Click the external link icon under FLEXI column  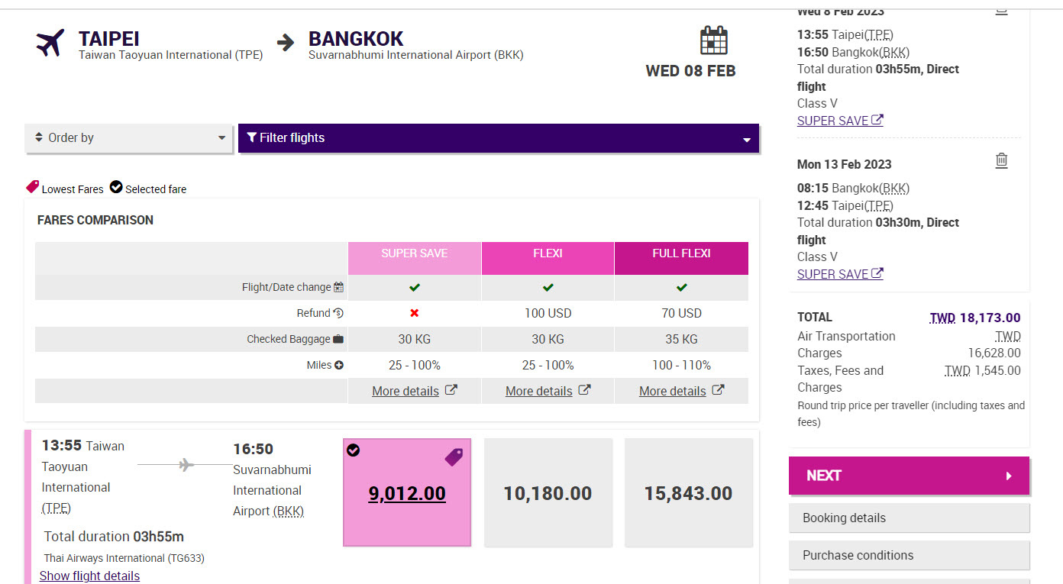click(584, 390)
